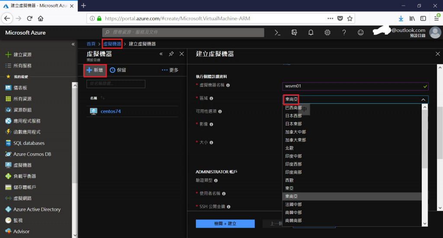Screen dimensions: 443x238
Task: Click the name filter input box
Action: (x=116, y=84)
